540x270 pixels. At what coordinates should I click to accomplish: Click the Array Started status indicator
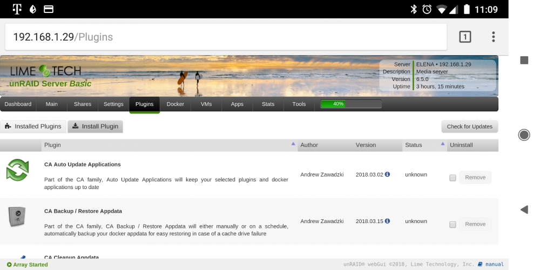[27, 265]
